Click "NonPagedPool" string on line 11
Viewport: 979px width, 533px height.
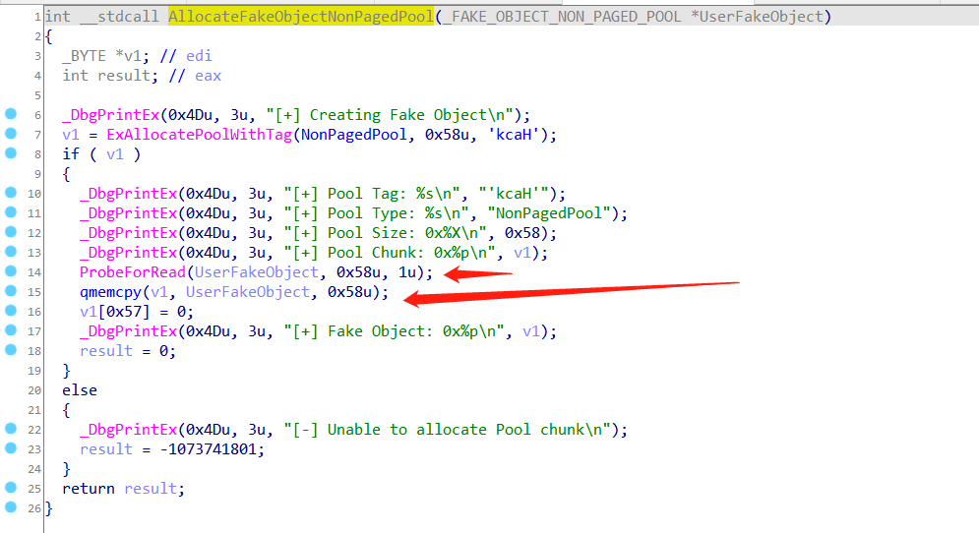tap(549, 213)
